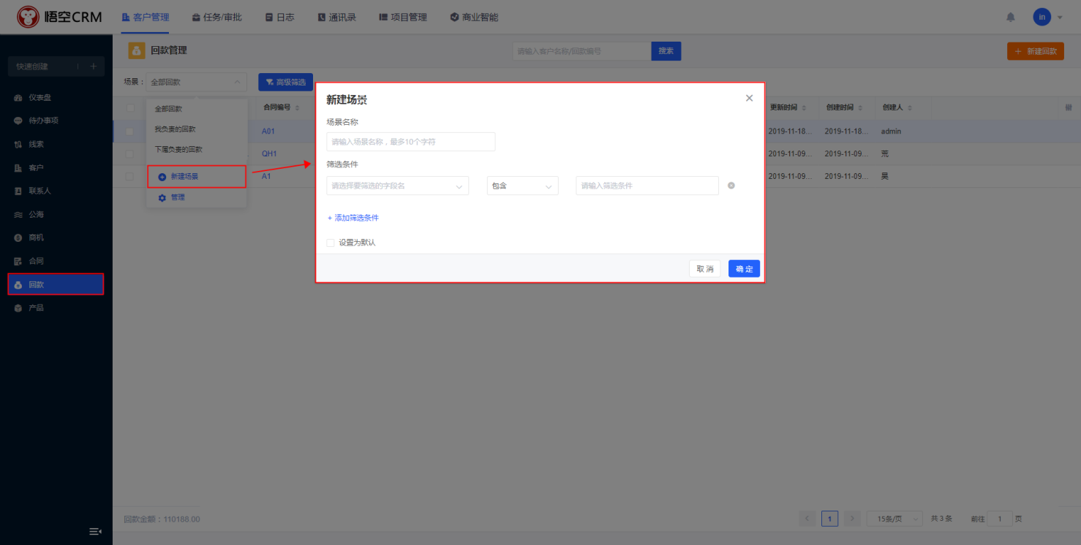Click the 公海 sidebar icon
This screenshot has height=545, width=1081.
tap(18, 215)
